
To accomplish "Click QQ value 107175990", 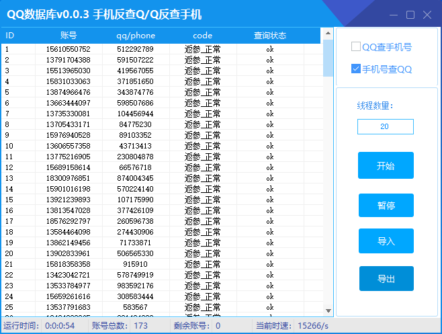I will coord(135,200).
